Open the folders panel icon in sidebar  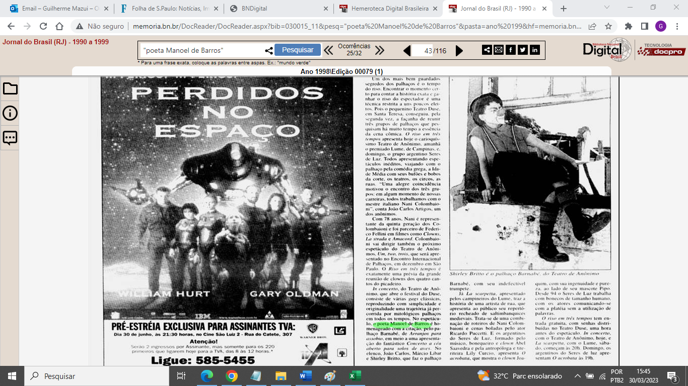(x=10, y=89)
